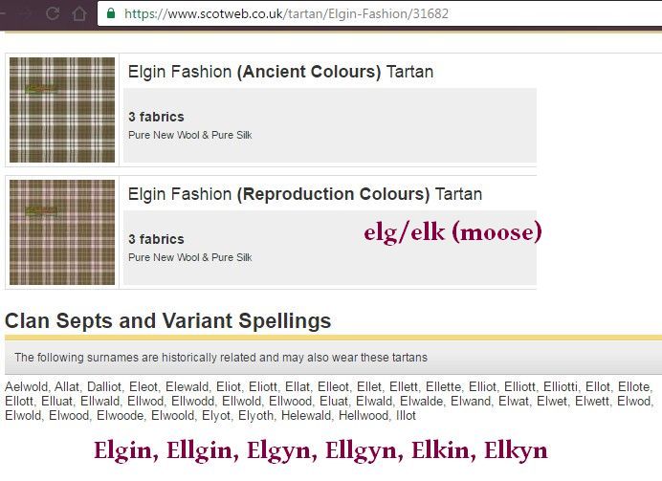Click the surname 'Dalliot'

(104, 387)
